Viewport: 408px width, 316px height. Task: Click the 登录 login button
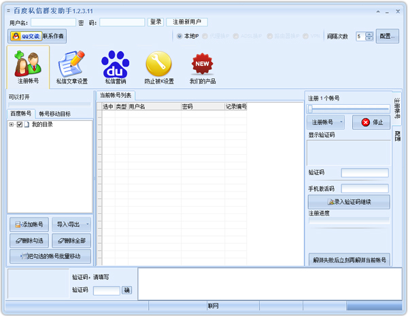(x=156, y=22)
